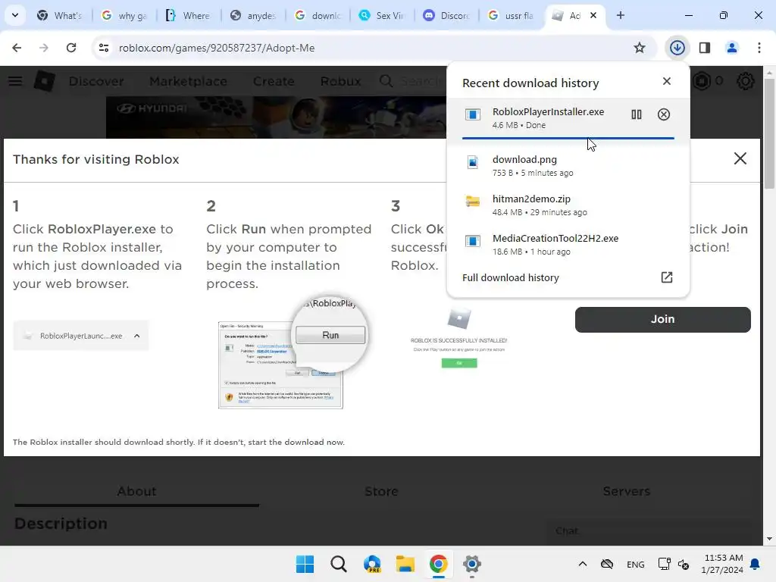
Task: Pause the RobloxPlayerInstaller.exe download
Action: pyautogui.click(x=637, y=115)
